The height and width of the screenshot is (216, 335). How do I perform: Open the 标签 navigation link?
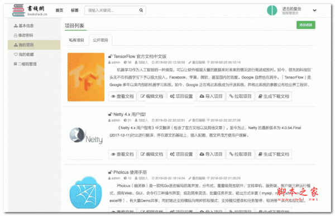75,10
